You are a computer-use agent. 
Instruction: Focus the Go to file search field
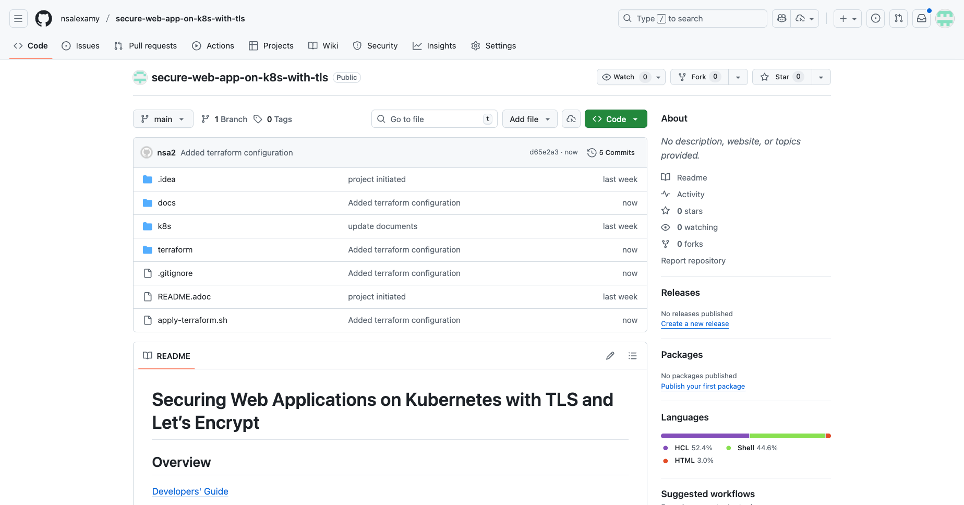click(434, 118)
